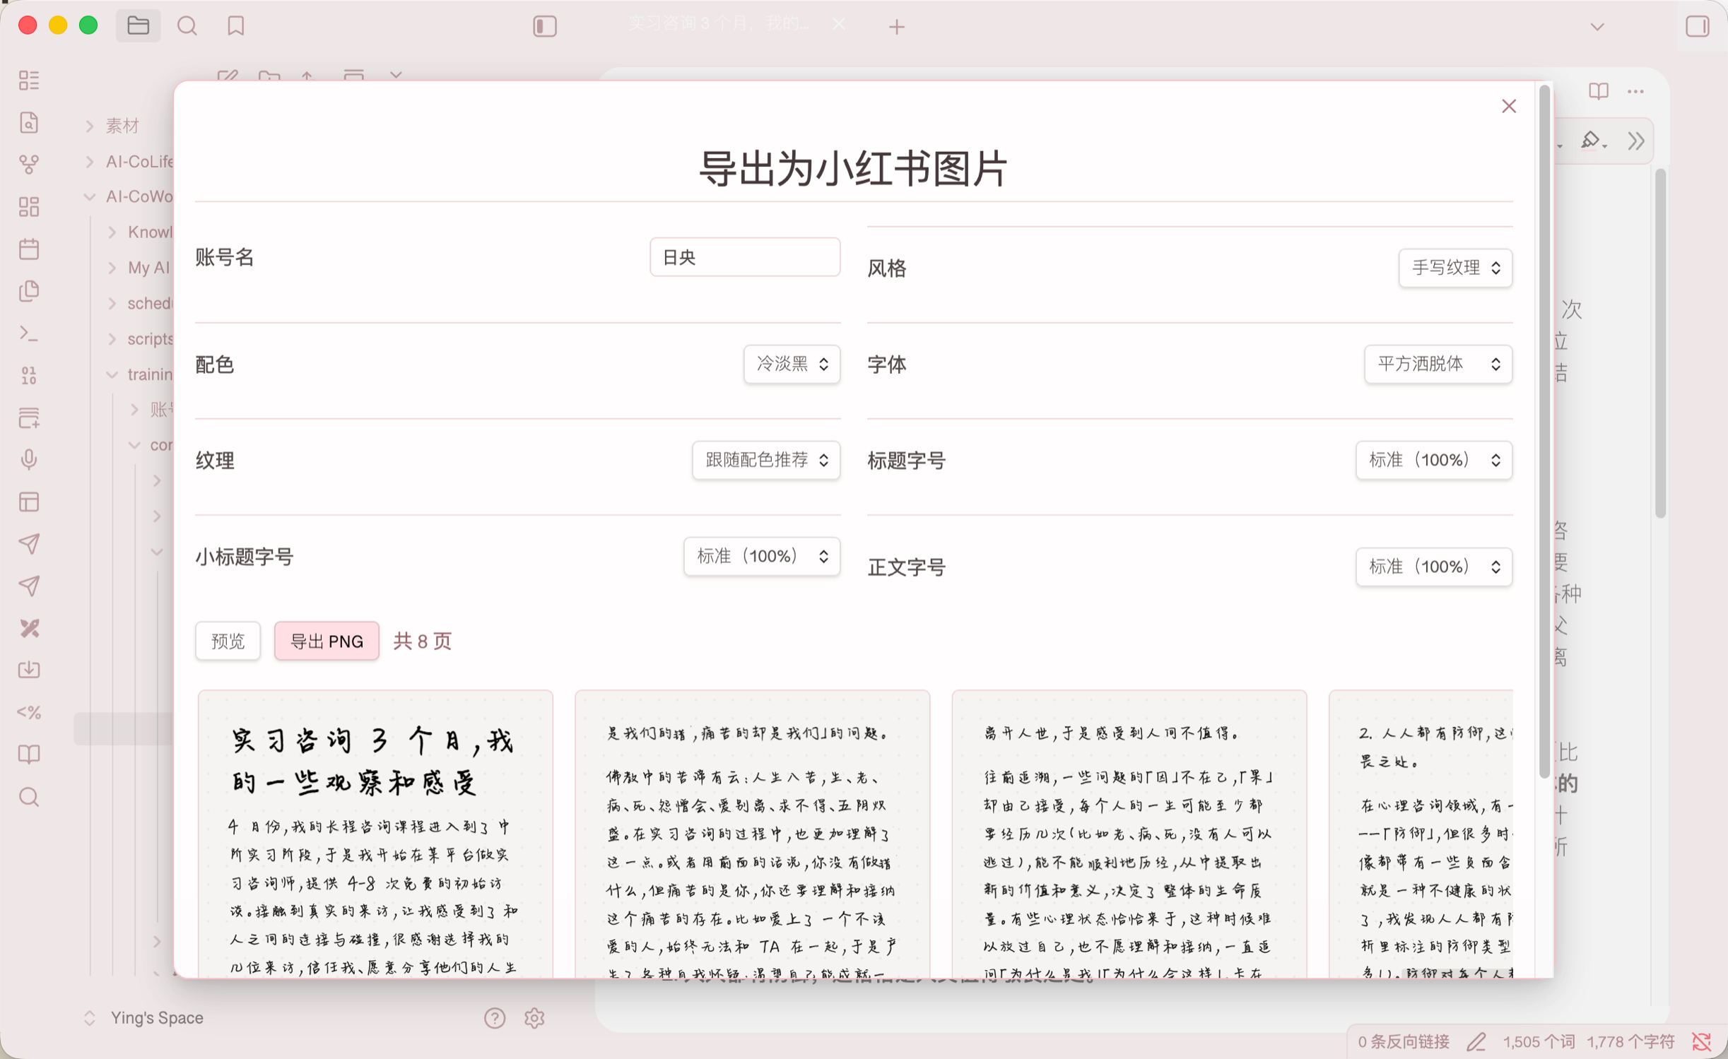Image resolution: width=1728 pixels, height=1059 pixels.
Task: Open the templates percent ribbon icon
Action: click(29, 712)
